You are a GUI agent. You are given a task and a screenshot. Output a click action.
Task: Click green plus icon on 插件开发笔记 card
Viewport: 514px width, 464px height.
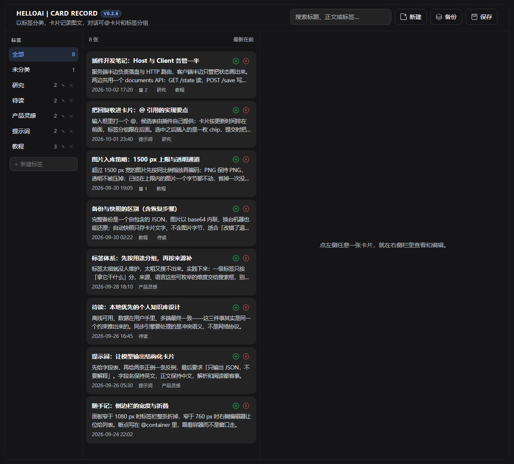236,61
